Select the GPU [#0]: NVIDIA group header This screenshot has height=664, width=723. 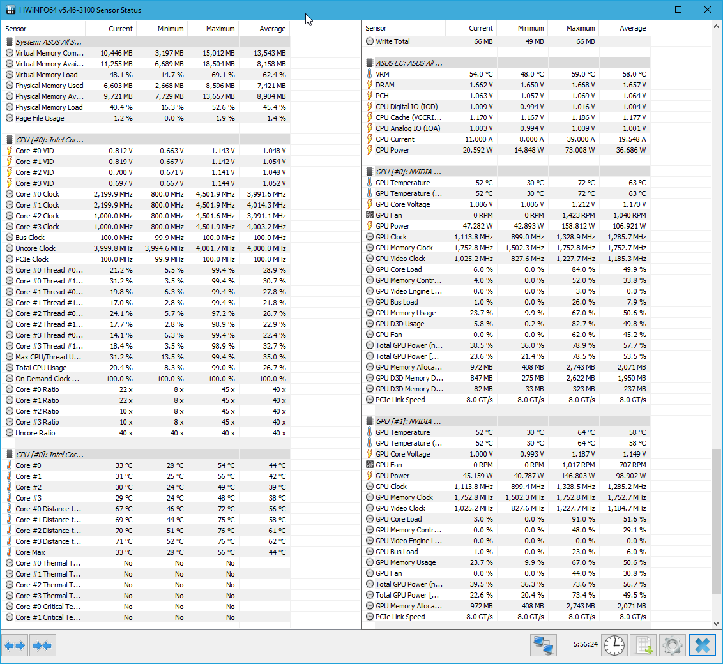point(408,172)
